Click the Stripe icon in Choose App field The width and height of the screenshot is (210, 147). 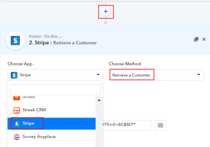pos(14,75)
